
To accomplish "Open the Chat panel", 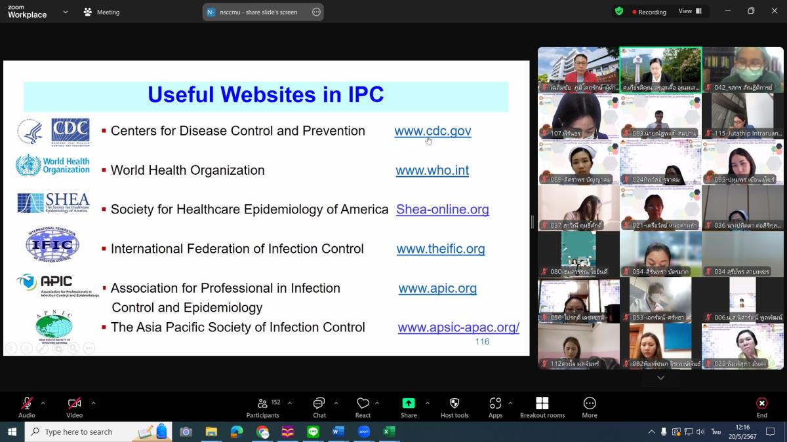I will tap(319, 407).
